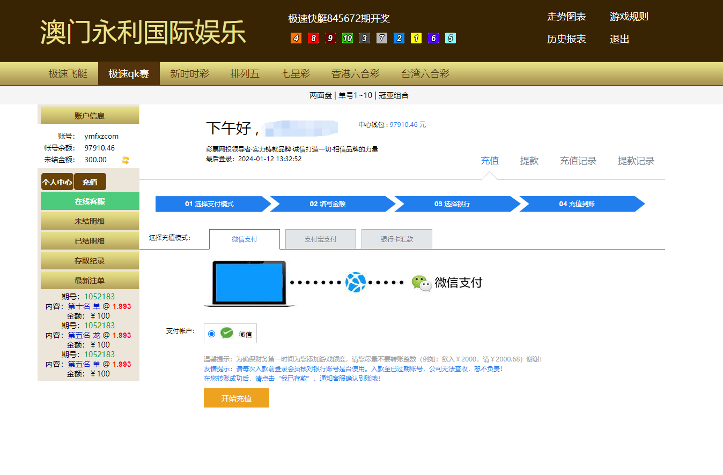Click the blue globe network icon
The height and width of the screenshot is (475, 723).
[x=355, y=282]
